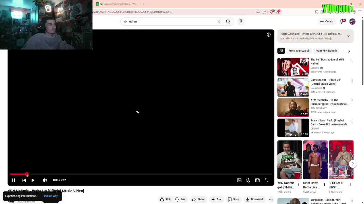This screenshot has width=364, height=204.
Task: Dislike the video (26K)
Action: coord(180,199)
